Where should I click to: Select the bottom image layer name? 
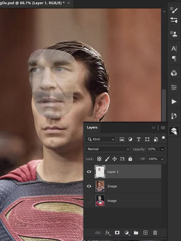click(x=112, y=201)
